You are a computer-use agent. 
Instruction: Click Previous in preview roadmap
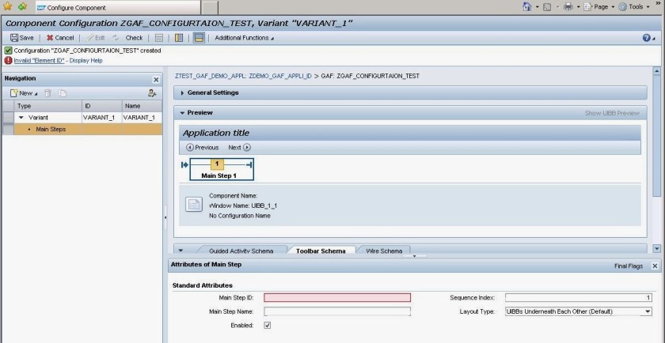click(x=203, y=147)
